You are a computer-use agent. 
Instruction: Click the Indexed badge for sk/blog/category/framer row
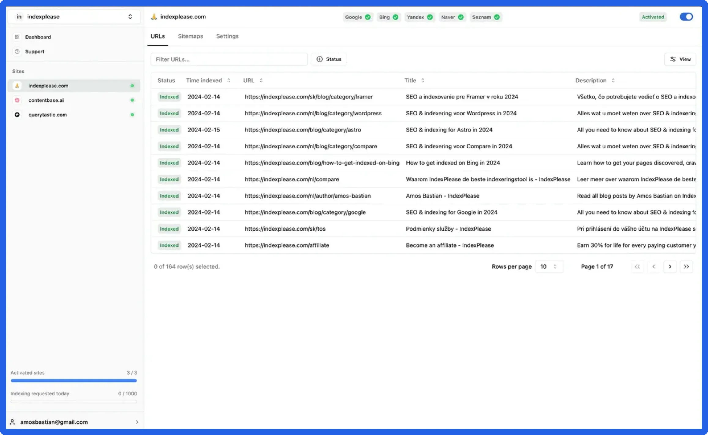pos(169,97)
